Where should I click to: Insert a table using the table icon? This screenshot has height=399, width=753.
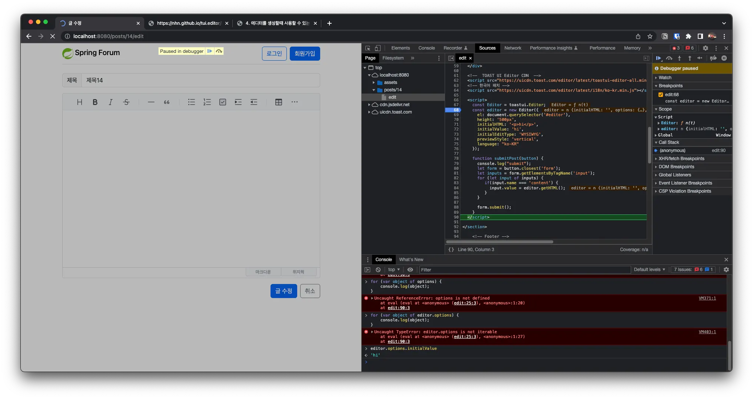(278, 102)
